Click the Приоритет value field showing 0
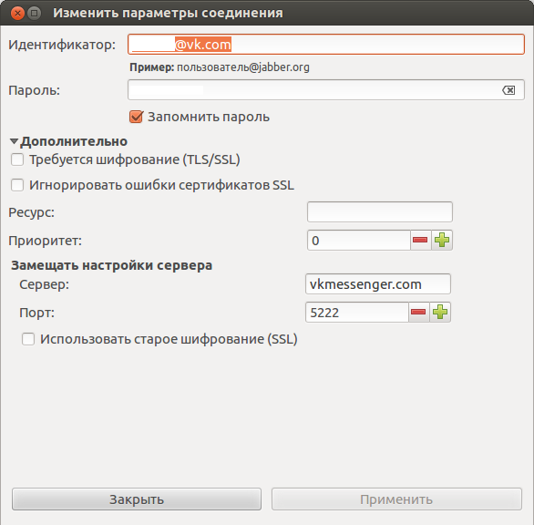 (359, 241)
